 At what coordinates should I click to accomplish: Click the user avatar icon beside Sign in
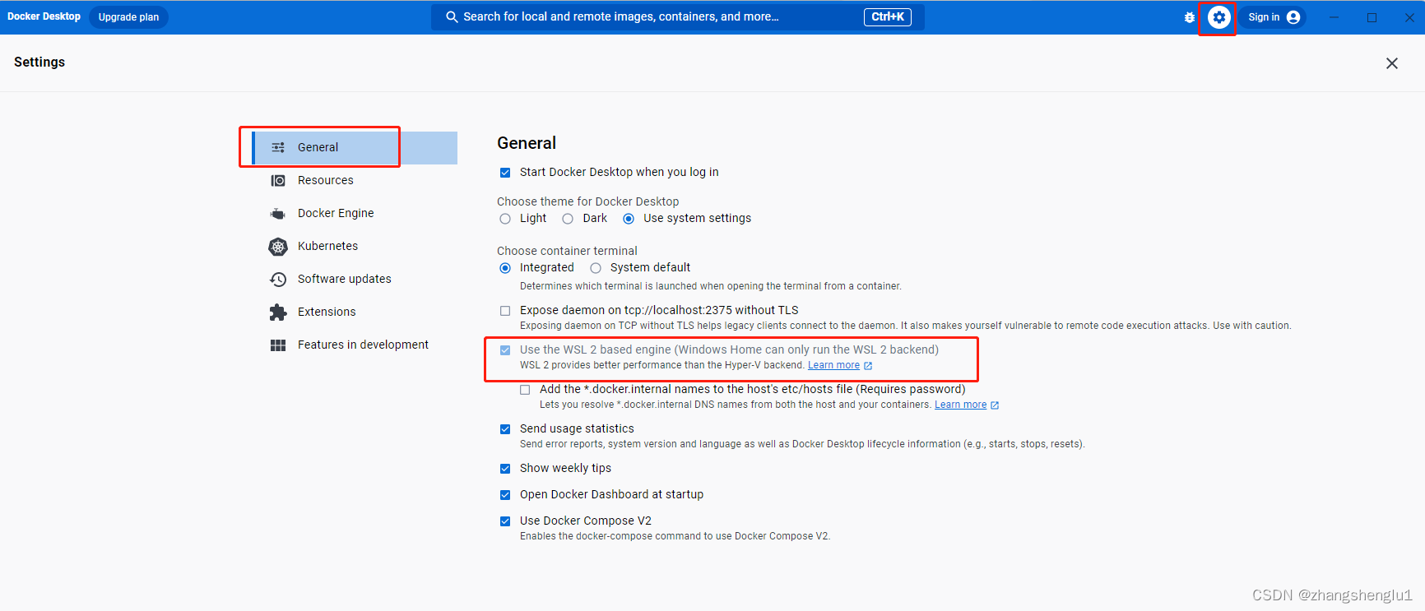pos(1293,17)
